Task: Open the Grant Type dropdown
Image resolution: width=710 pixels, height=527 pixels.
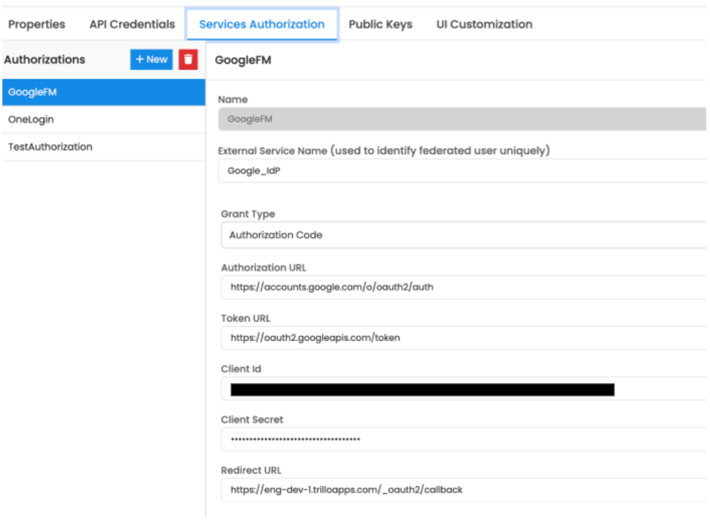Action: (464, 235)
